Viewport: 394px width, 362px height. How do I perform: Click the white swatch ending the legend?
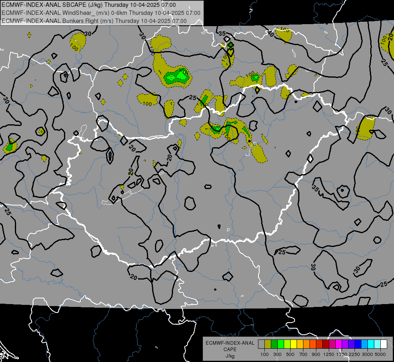point(384,344)
